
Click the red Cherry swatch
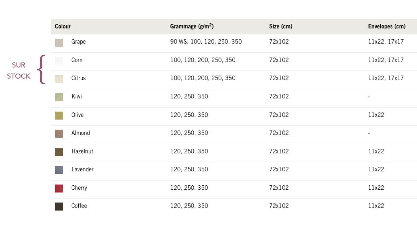click(x=59, y=188)
